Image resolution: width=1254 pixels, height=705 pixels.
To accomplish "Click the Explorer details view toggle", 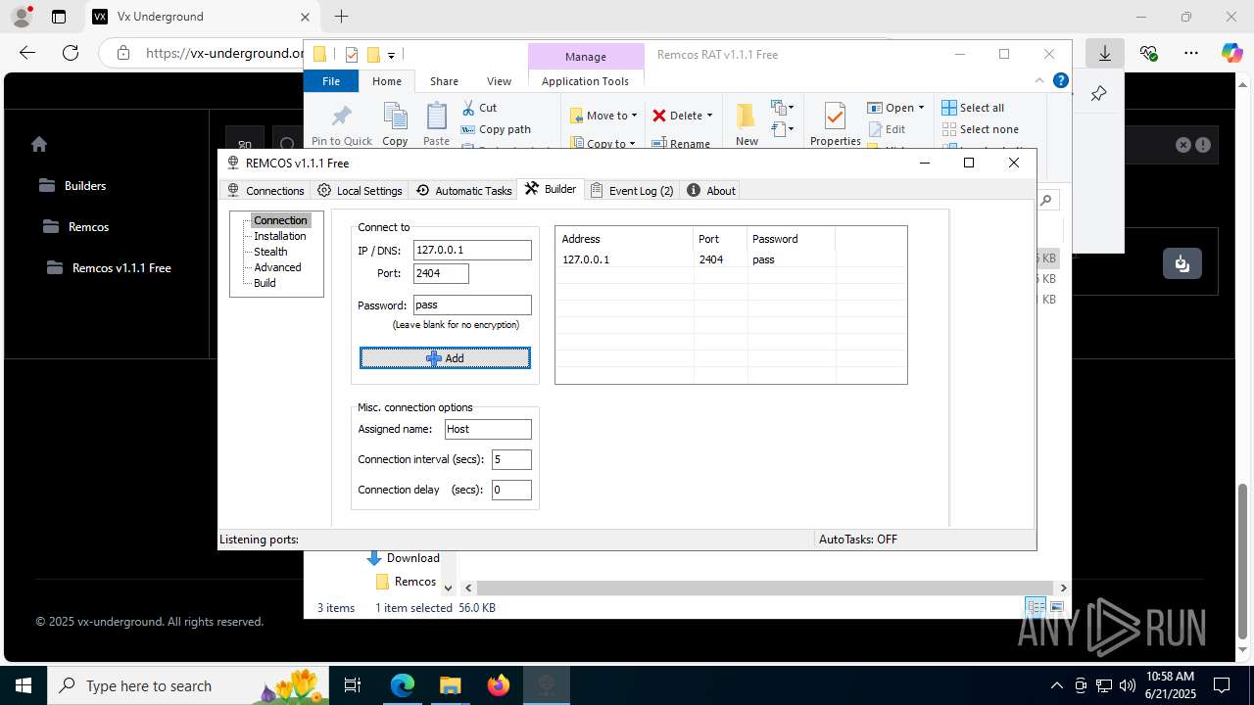I will click(x=1036, y=607).
